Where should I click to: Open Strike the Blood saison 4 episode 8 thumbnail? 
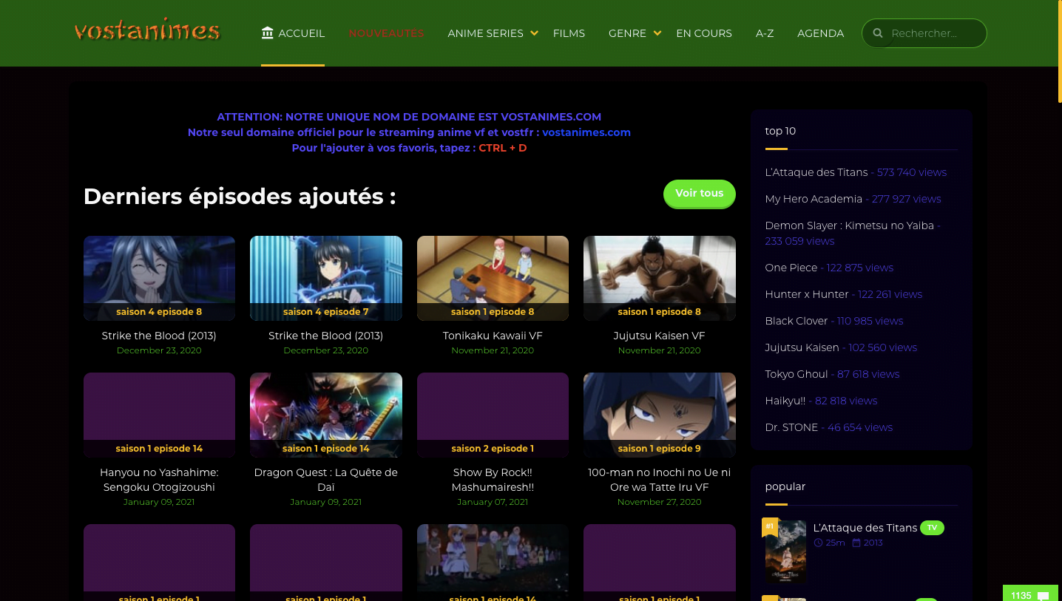159,278
